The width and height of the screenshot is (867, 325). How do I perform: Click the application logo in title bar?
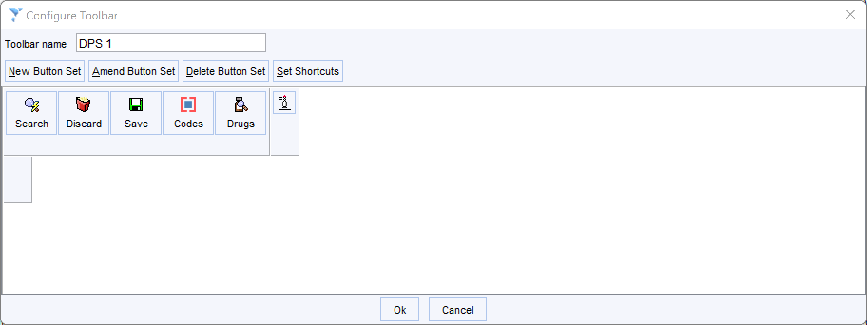point(15,15)
